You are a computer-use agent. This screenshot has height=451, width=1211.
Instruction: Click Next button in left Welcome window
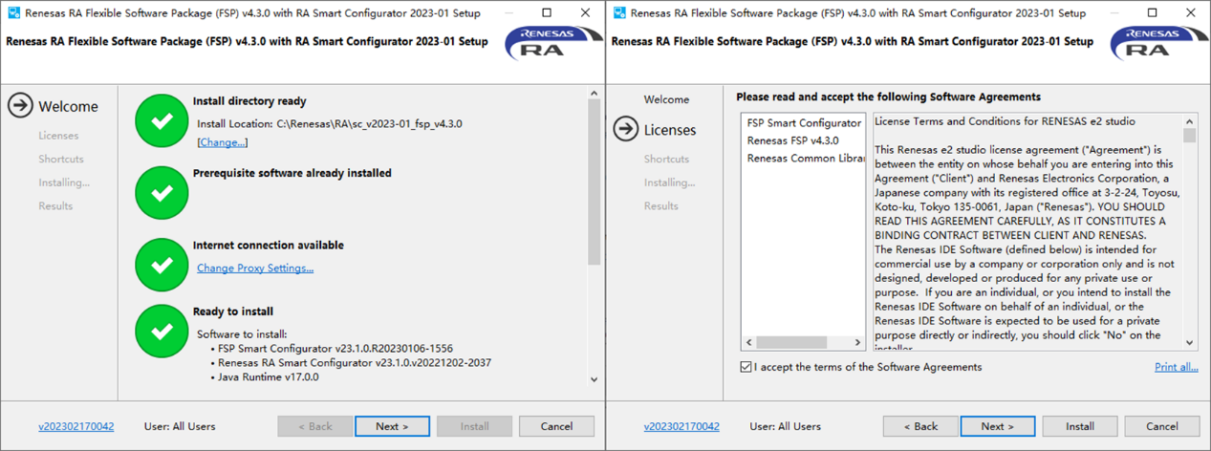click(392, 426)
